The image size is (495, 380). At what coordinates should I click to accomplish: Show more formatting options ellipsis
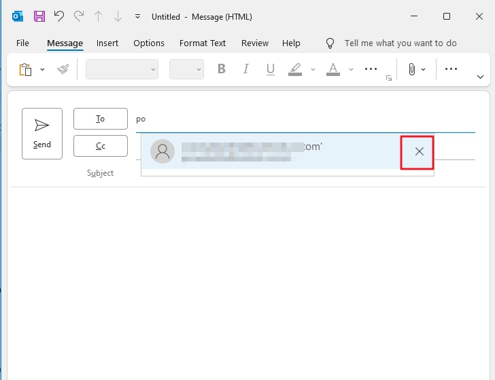pos(371,69)
